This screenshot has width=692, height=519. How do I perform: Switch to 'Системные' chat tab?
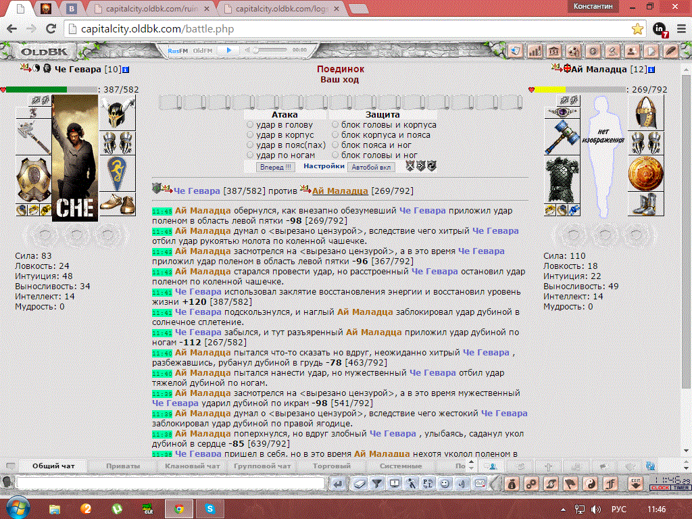pos(401,466)
